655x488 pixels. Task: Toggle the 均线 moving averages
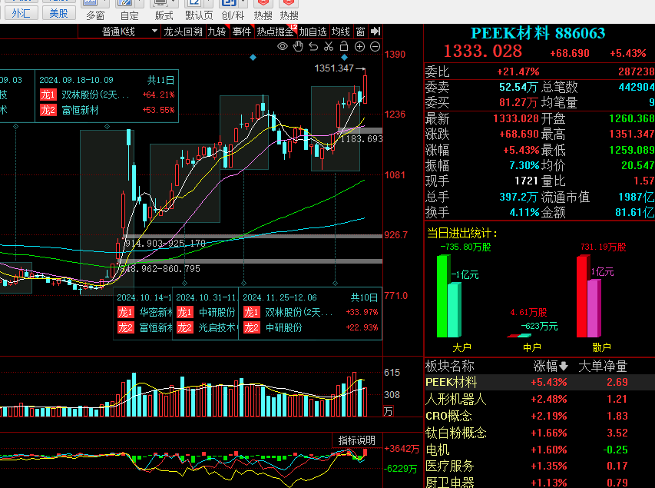[340, 32]
